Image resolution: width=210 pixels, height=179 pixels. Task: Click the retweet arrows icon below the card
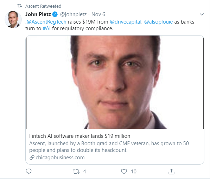76,172
